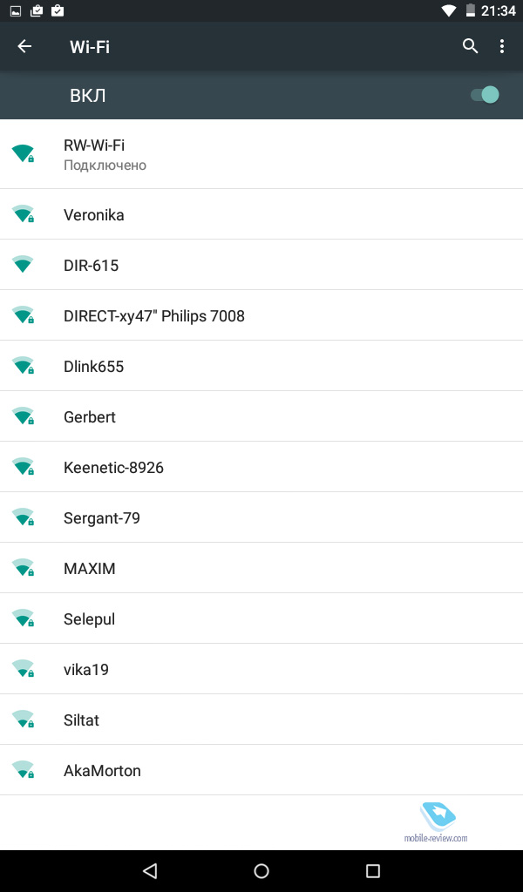Tap signal icon next to DIR-615

[23, 265]
